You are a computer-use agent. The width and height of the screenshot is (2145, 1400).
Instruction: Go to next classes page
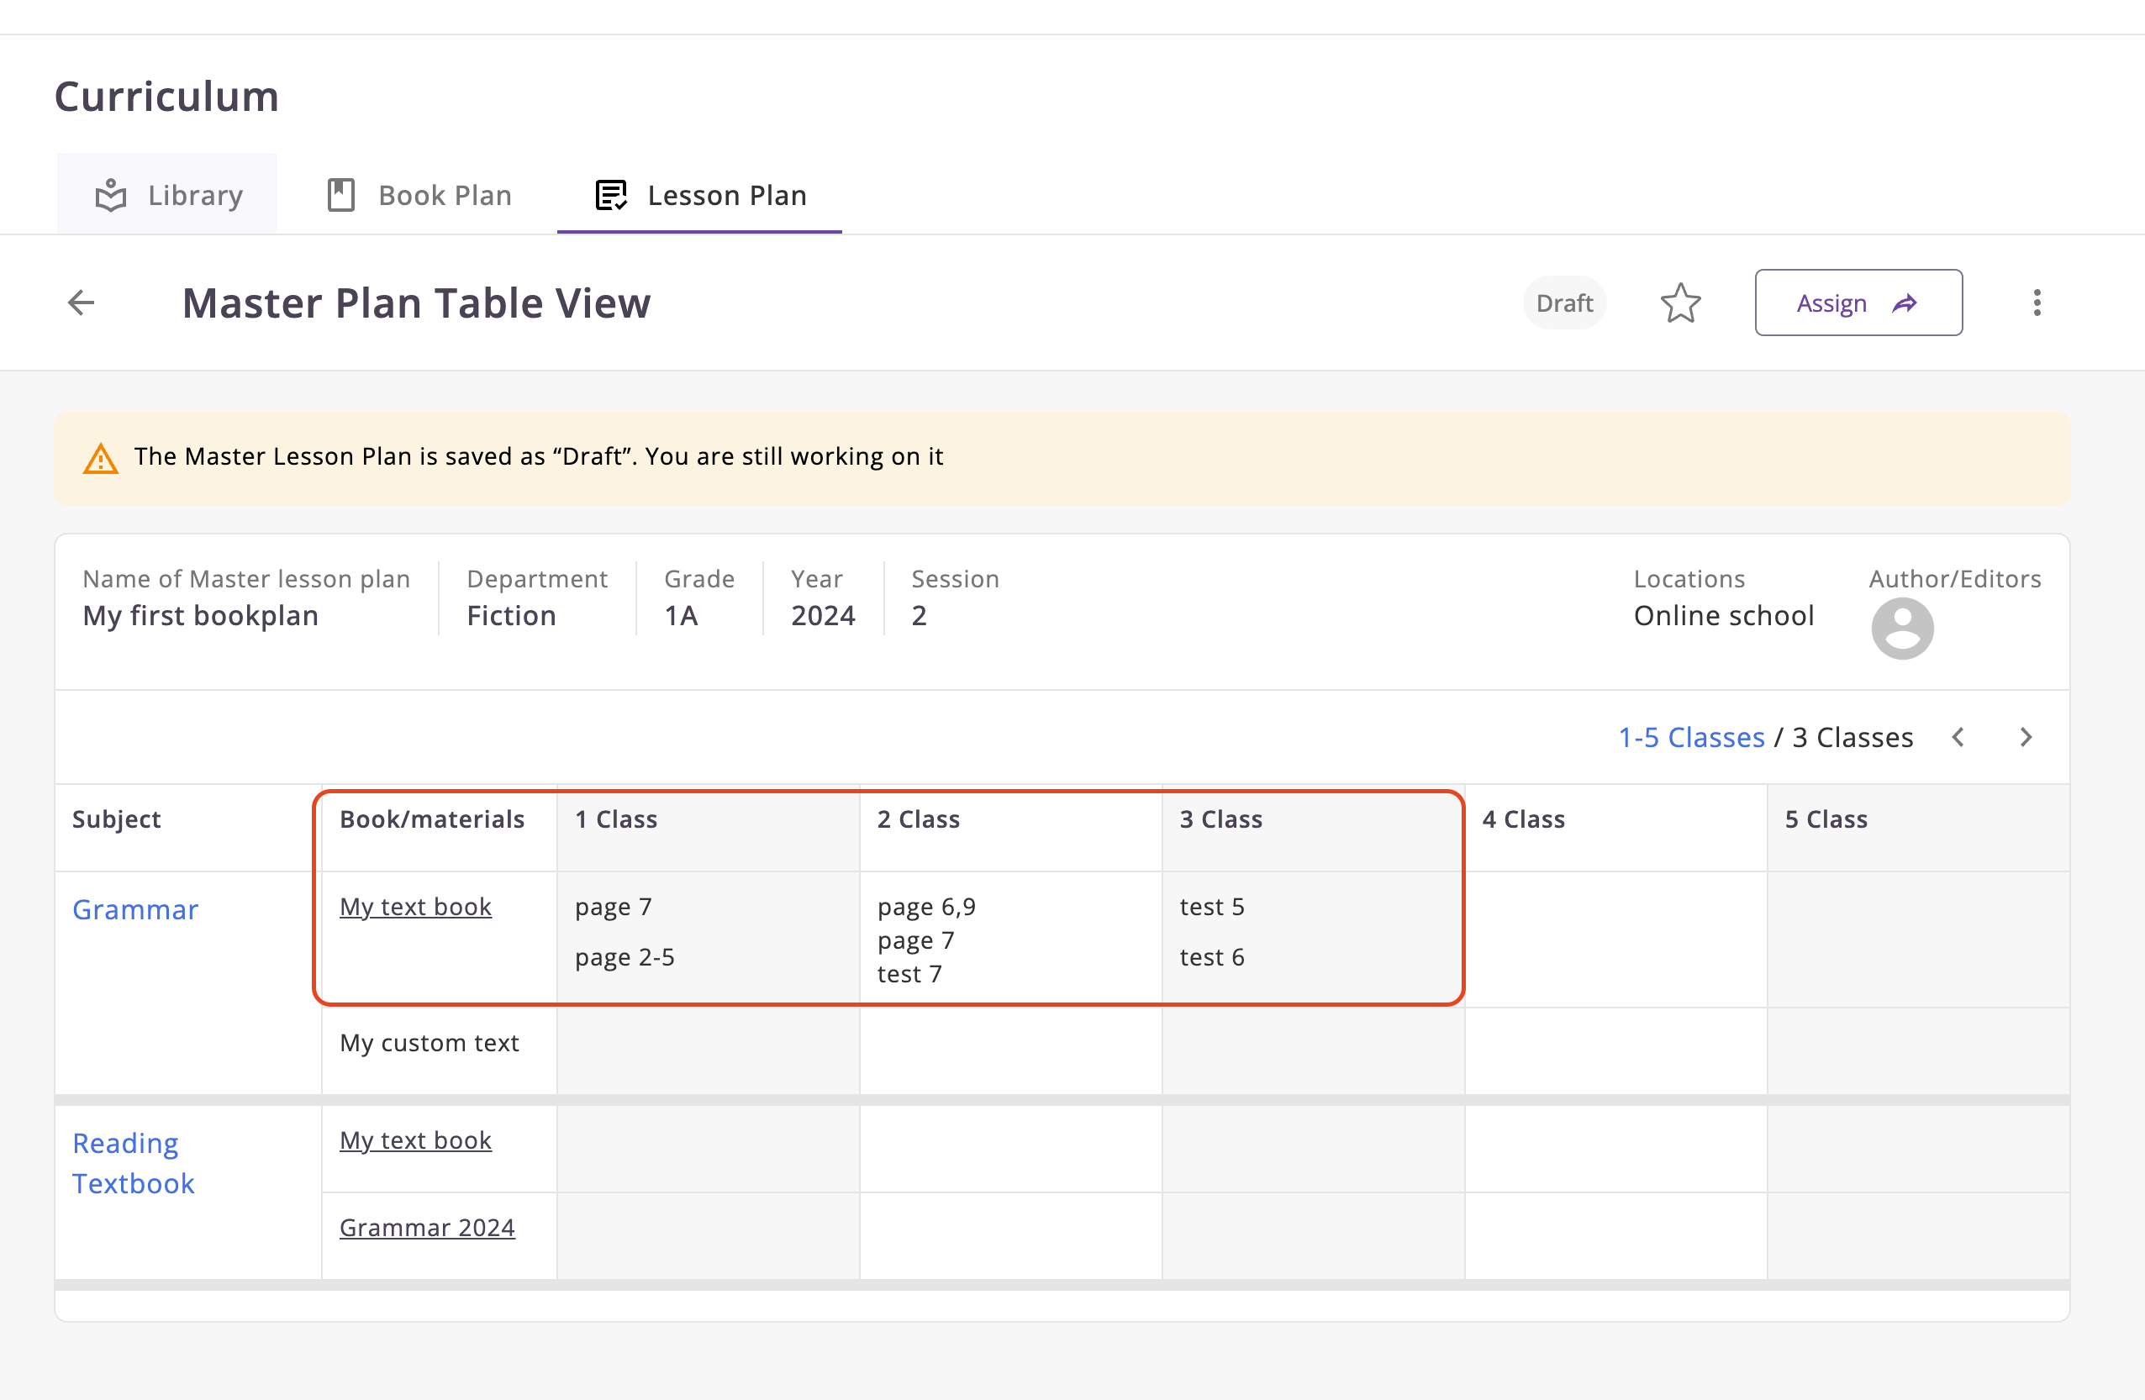coord(2026,737)
